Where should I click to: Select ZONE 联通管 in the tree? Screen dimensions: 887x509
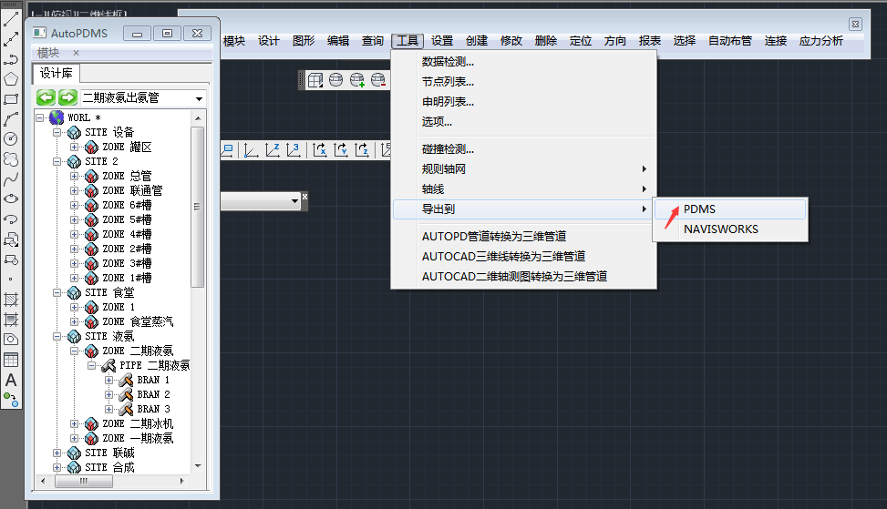(x=132, y=191)
